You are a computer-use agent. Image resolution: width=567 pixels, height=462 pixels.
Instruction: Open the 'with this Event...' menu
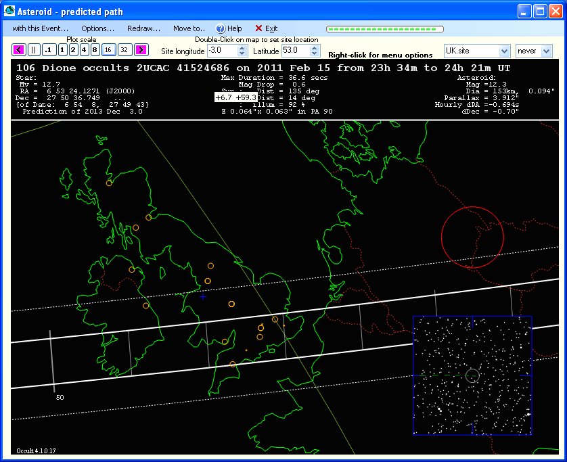[40, 28]
